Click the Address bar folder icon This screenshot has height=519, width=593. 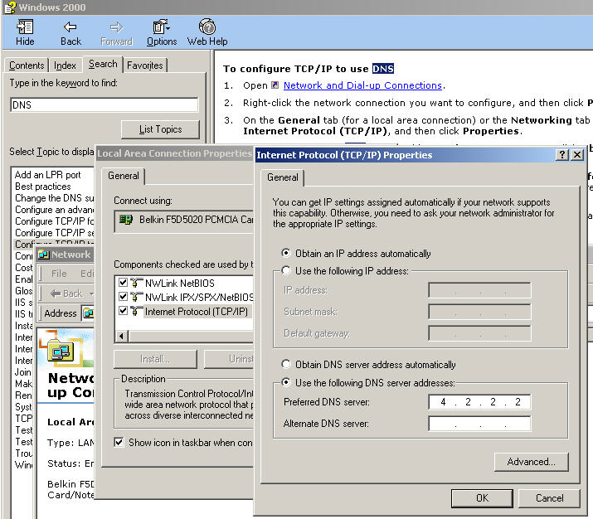tap(89, 313)
